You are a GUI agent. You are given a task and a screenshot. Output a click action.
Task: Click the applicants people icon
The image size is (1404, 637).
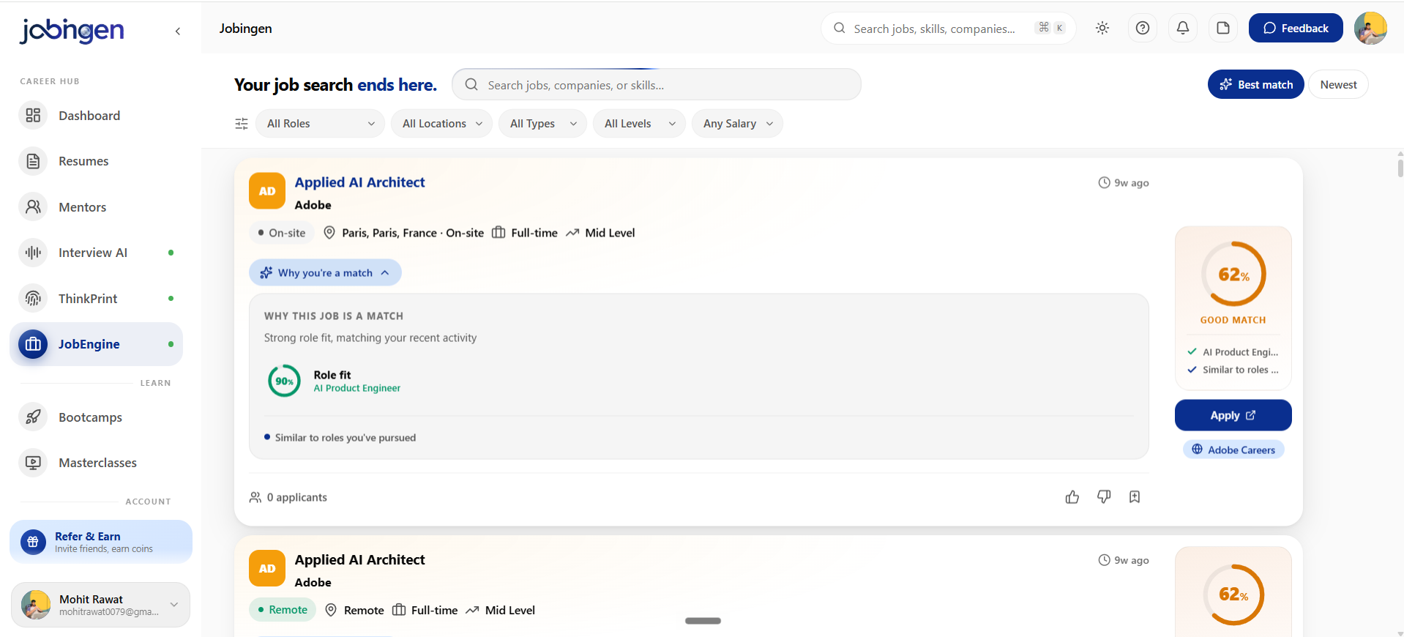(255, 497)
